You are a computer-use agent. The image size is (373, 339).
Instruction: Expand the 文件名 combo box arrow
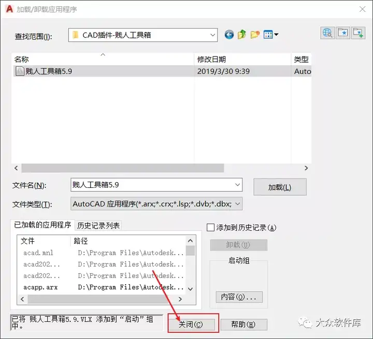click(237, 185)
